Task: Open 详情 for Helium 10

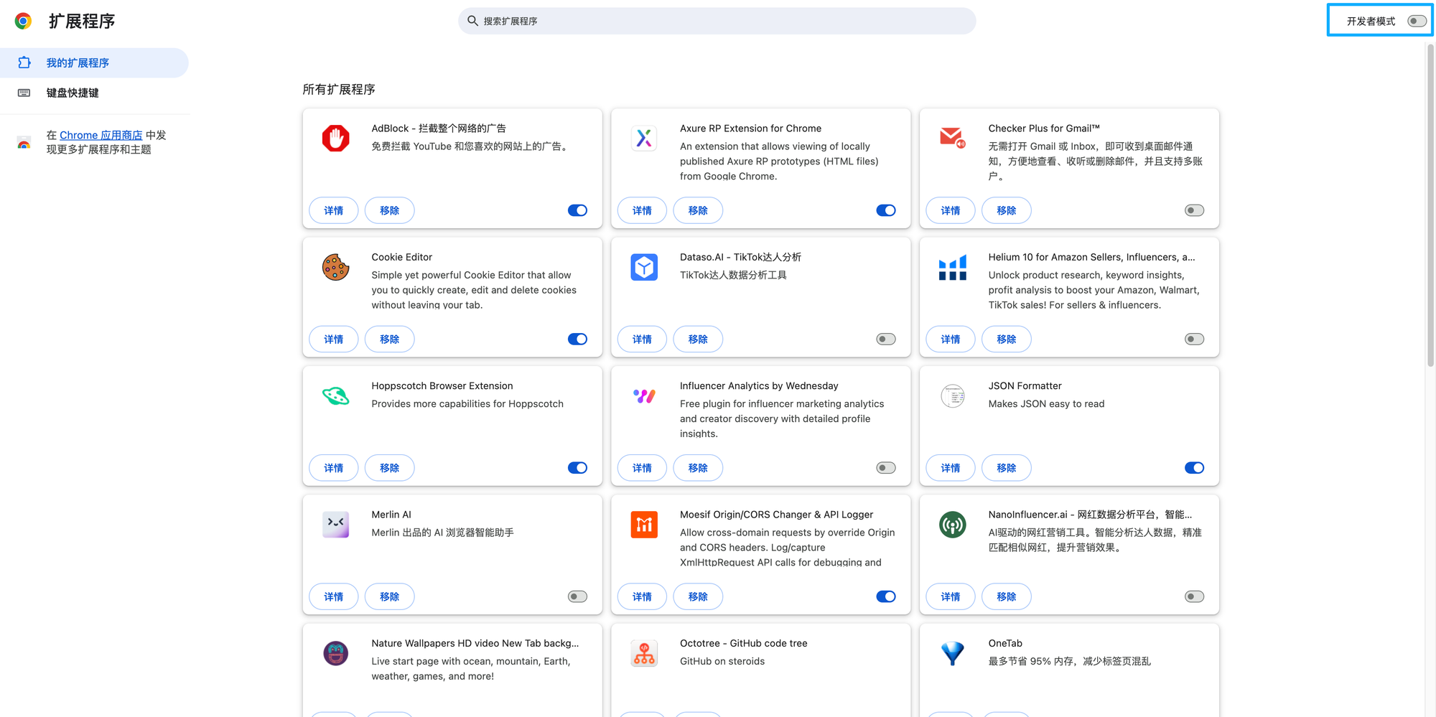Action: click(951, 339)
